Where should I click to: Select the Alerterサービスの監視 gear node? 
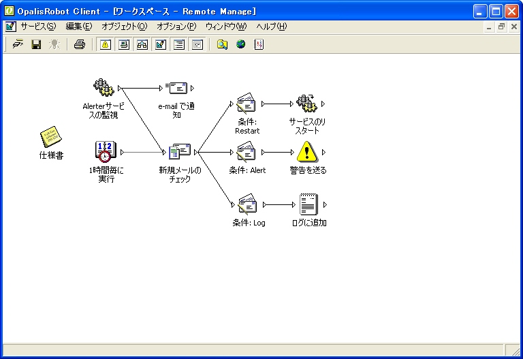pos(103,88)
